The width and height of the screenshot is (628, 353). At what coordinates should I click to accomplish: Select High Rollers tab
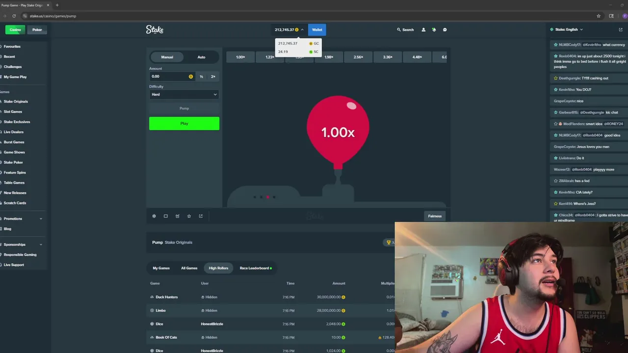[x=218, y=268]
